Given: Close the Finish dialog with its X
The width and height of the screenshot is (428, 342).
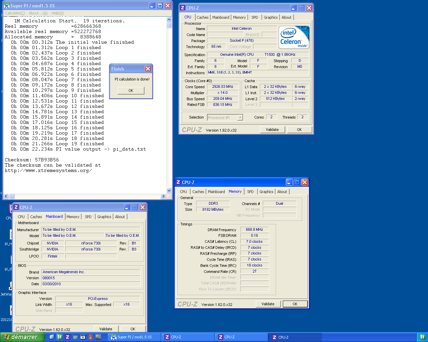Looking at the screenshot, I should pos(148,68).
